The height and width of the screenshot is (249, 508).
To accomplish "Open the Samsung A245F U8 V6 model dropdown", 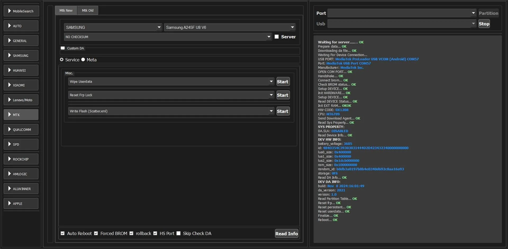I will click(x=230, y=27).
